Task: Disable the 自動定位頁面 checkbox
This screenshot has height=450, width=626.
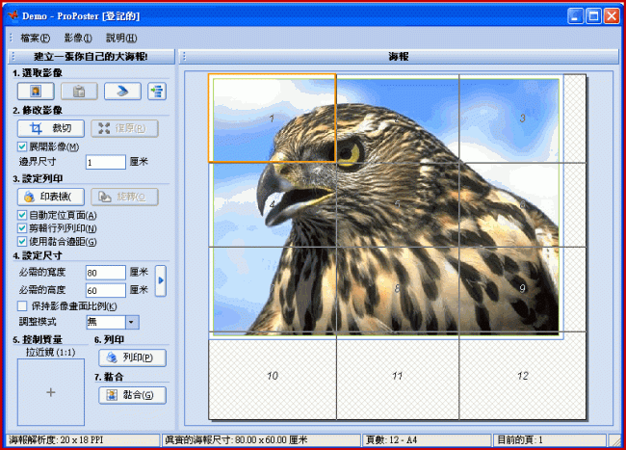Action: (x=23, y=215)
